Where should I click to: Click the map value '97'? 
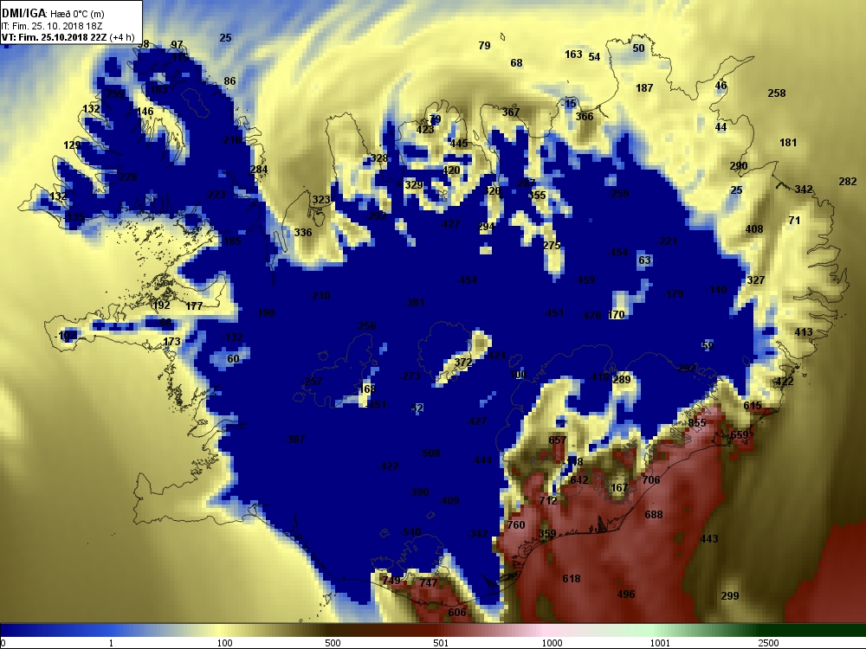[x=176, y=45]
